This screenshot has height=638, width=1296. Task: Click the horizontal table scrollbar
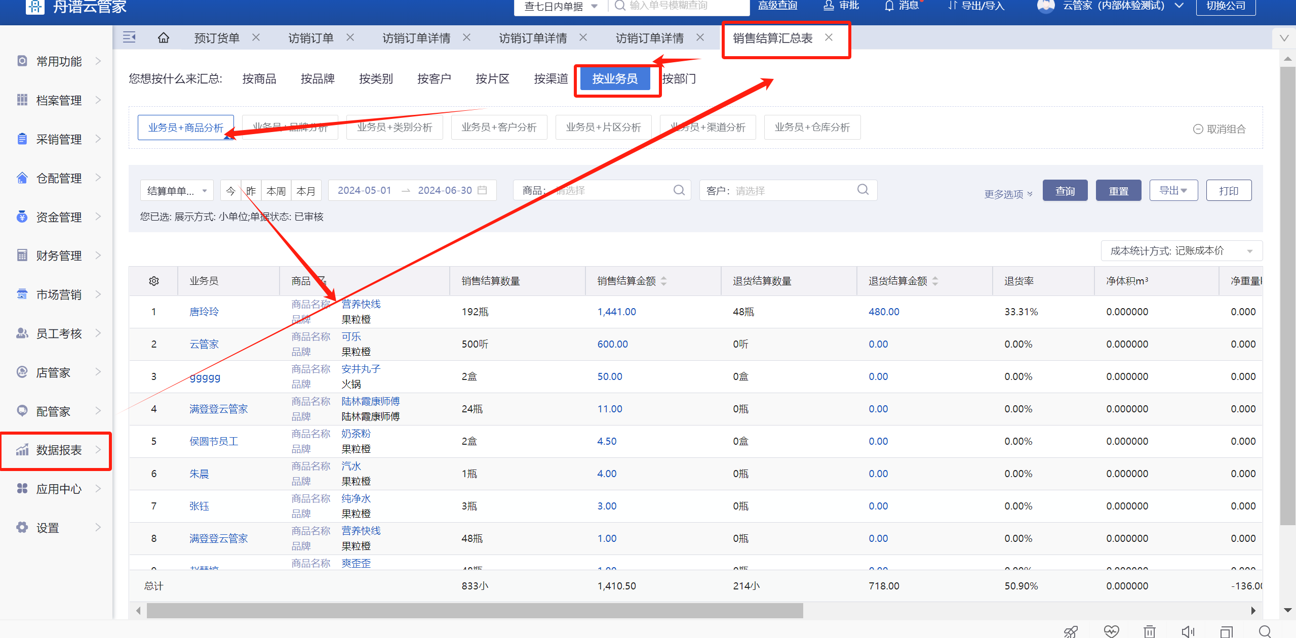[x=475, y=611]
